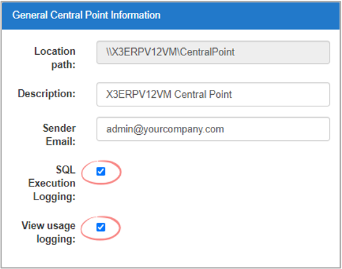The image size is (342, 269).
Task: Click blank space in the Description field after its text
Action: pos(279,94)
